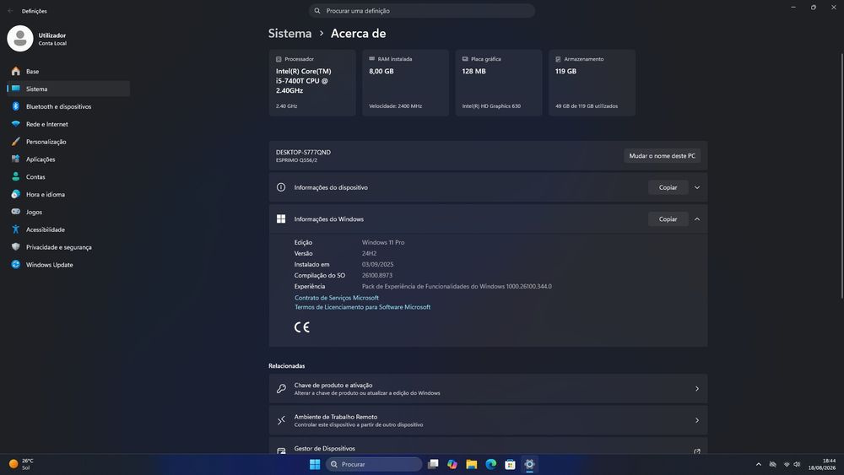Viewport: 844px width, 475px height.
Task: Open the Windows Start button on taskbar
Action: (x=315, y=464)
